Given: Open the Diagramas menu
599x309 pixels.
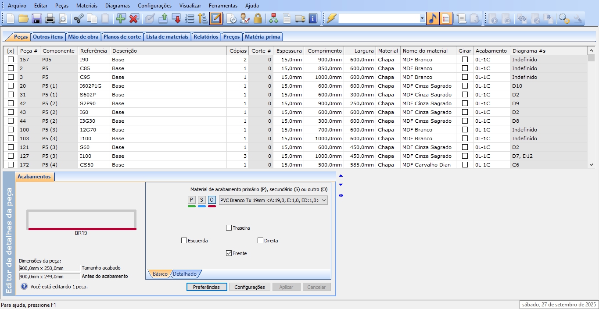Looking at the screenshot, I should [x=118, y=6].
